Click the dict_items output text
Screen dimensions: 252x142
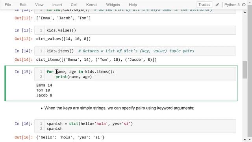(x=96, y=60)
